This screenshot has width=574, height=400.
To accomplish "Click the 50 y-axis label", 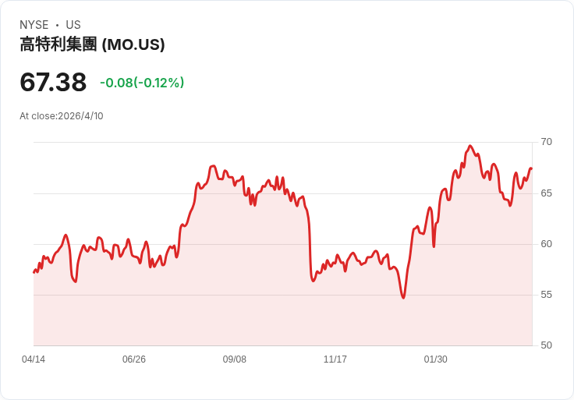I will coord(547,345).
